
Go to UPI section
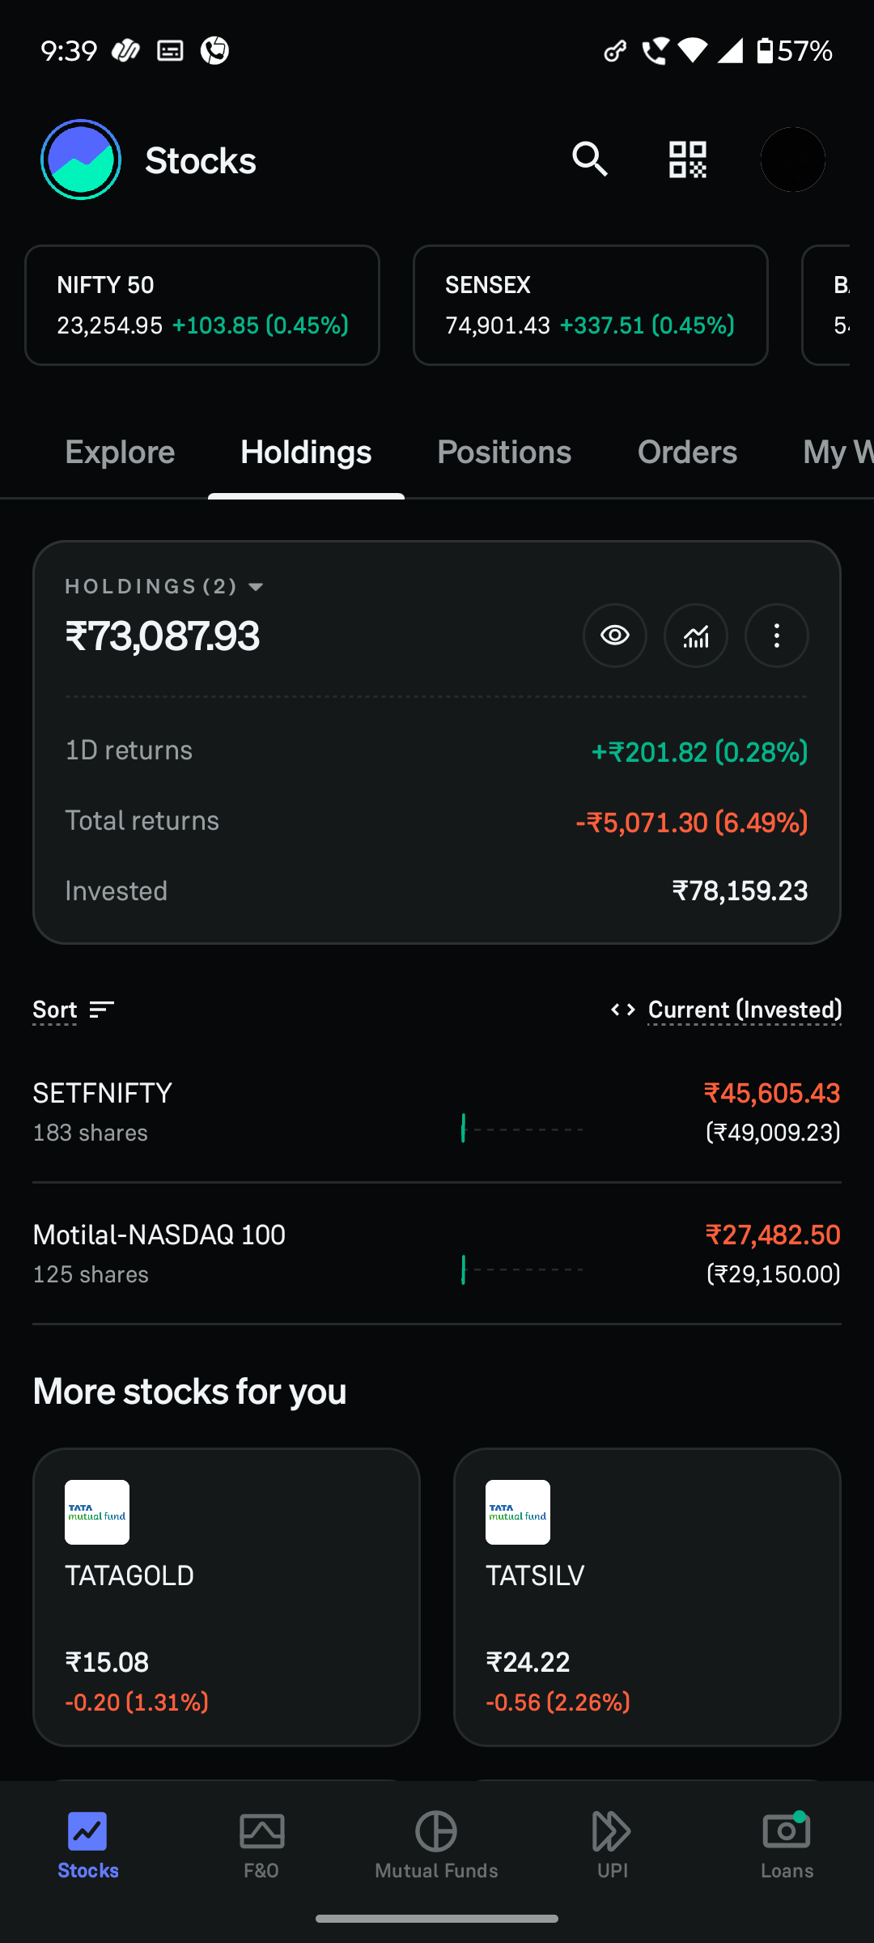click(x=612, y=1844)
